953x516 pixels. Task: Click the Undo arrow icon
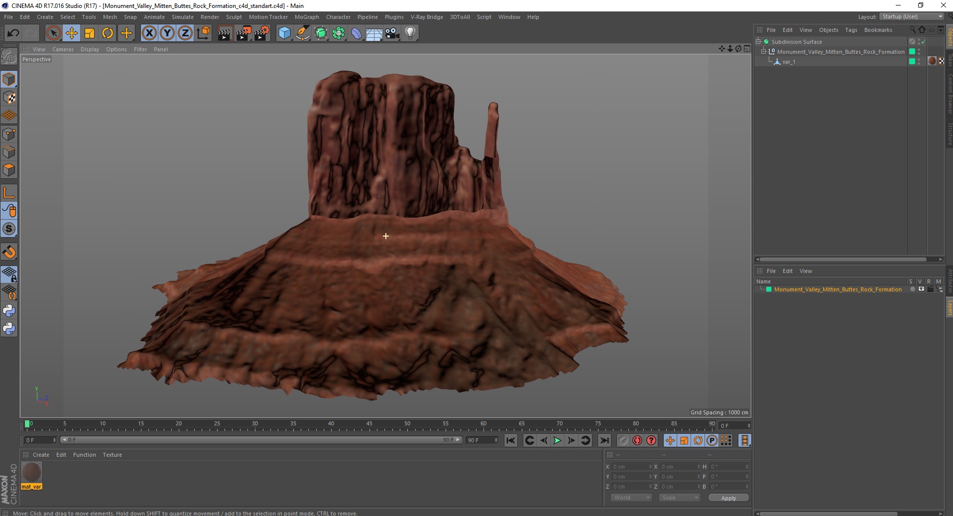click(13, 33)
